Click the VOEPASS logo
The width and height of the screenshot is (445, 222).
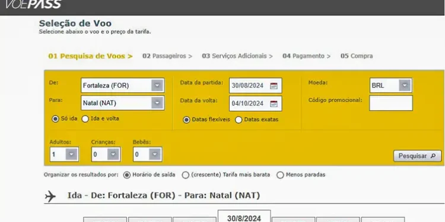(33, 4)
